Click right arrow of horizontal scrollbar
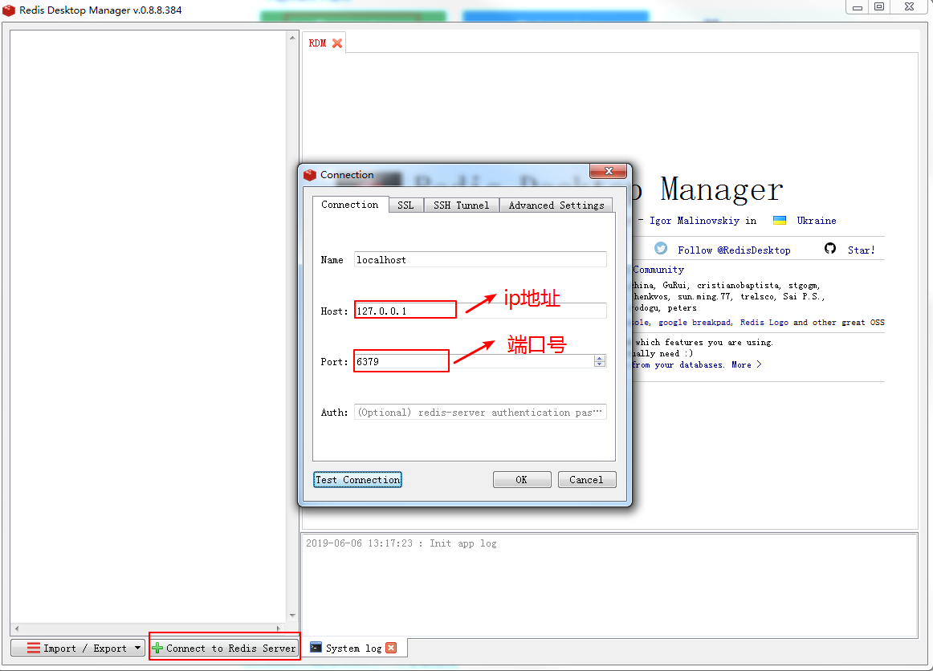 (279, 628)
